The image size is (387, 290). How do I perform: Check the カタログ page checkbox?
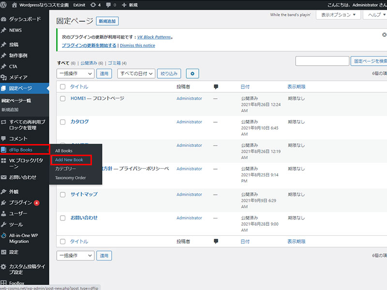pyautogui.click(x=62, y=122)
